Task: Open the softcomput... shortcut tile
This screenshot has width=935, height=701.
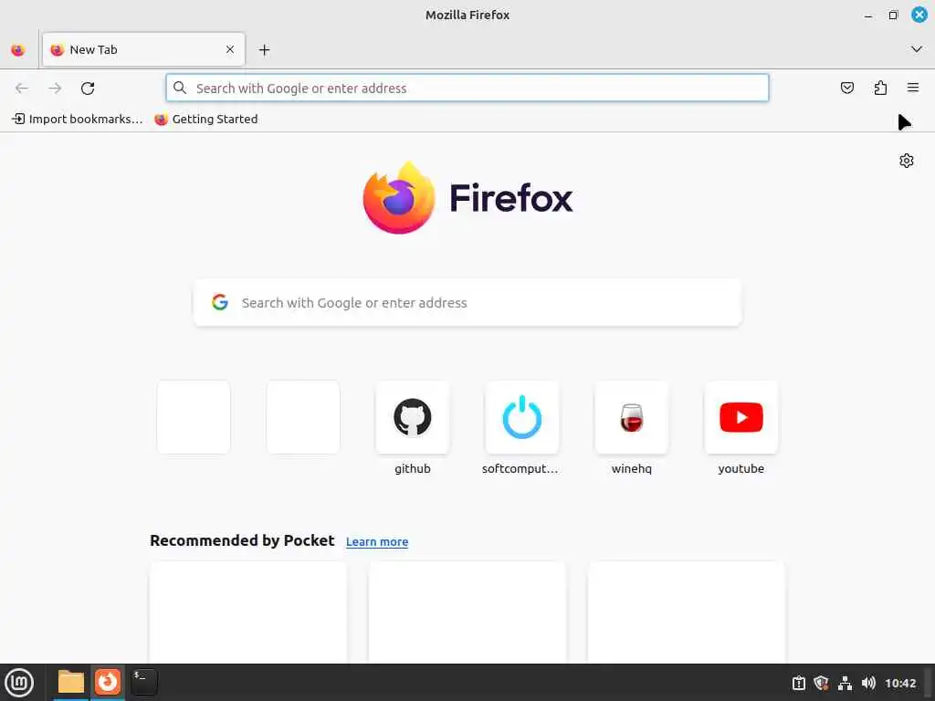Action: point(521,417)
